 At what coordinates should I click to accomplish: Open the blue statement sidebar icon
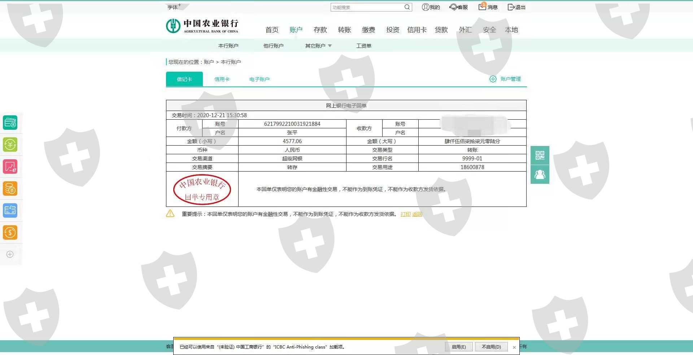[x=10, y=210]
